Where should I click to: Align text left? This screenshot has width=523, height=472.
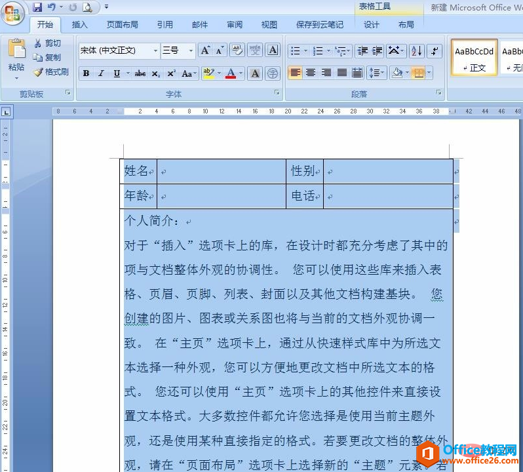(x=295, y=73)
